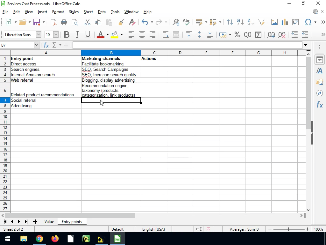Click zoom out minus button
Screen dimensions: 326x245
[270, 229]
